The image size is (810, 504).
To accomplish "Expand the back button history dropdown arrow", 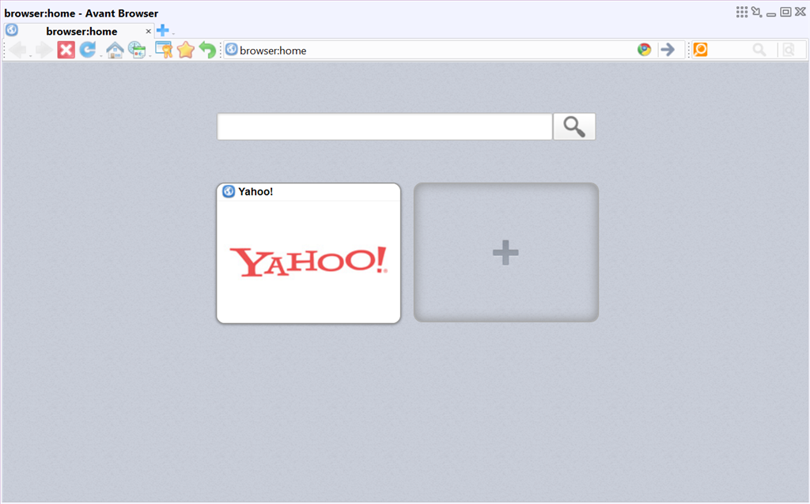I will pos(31,56).
